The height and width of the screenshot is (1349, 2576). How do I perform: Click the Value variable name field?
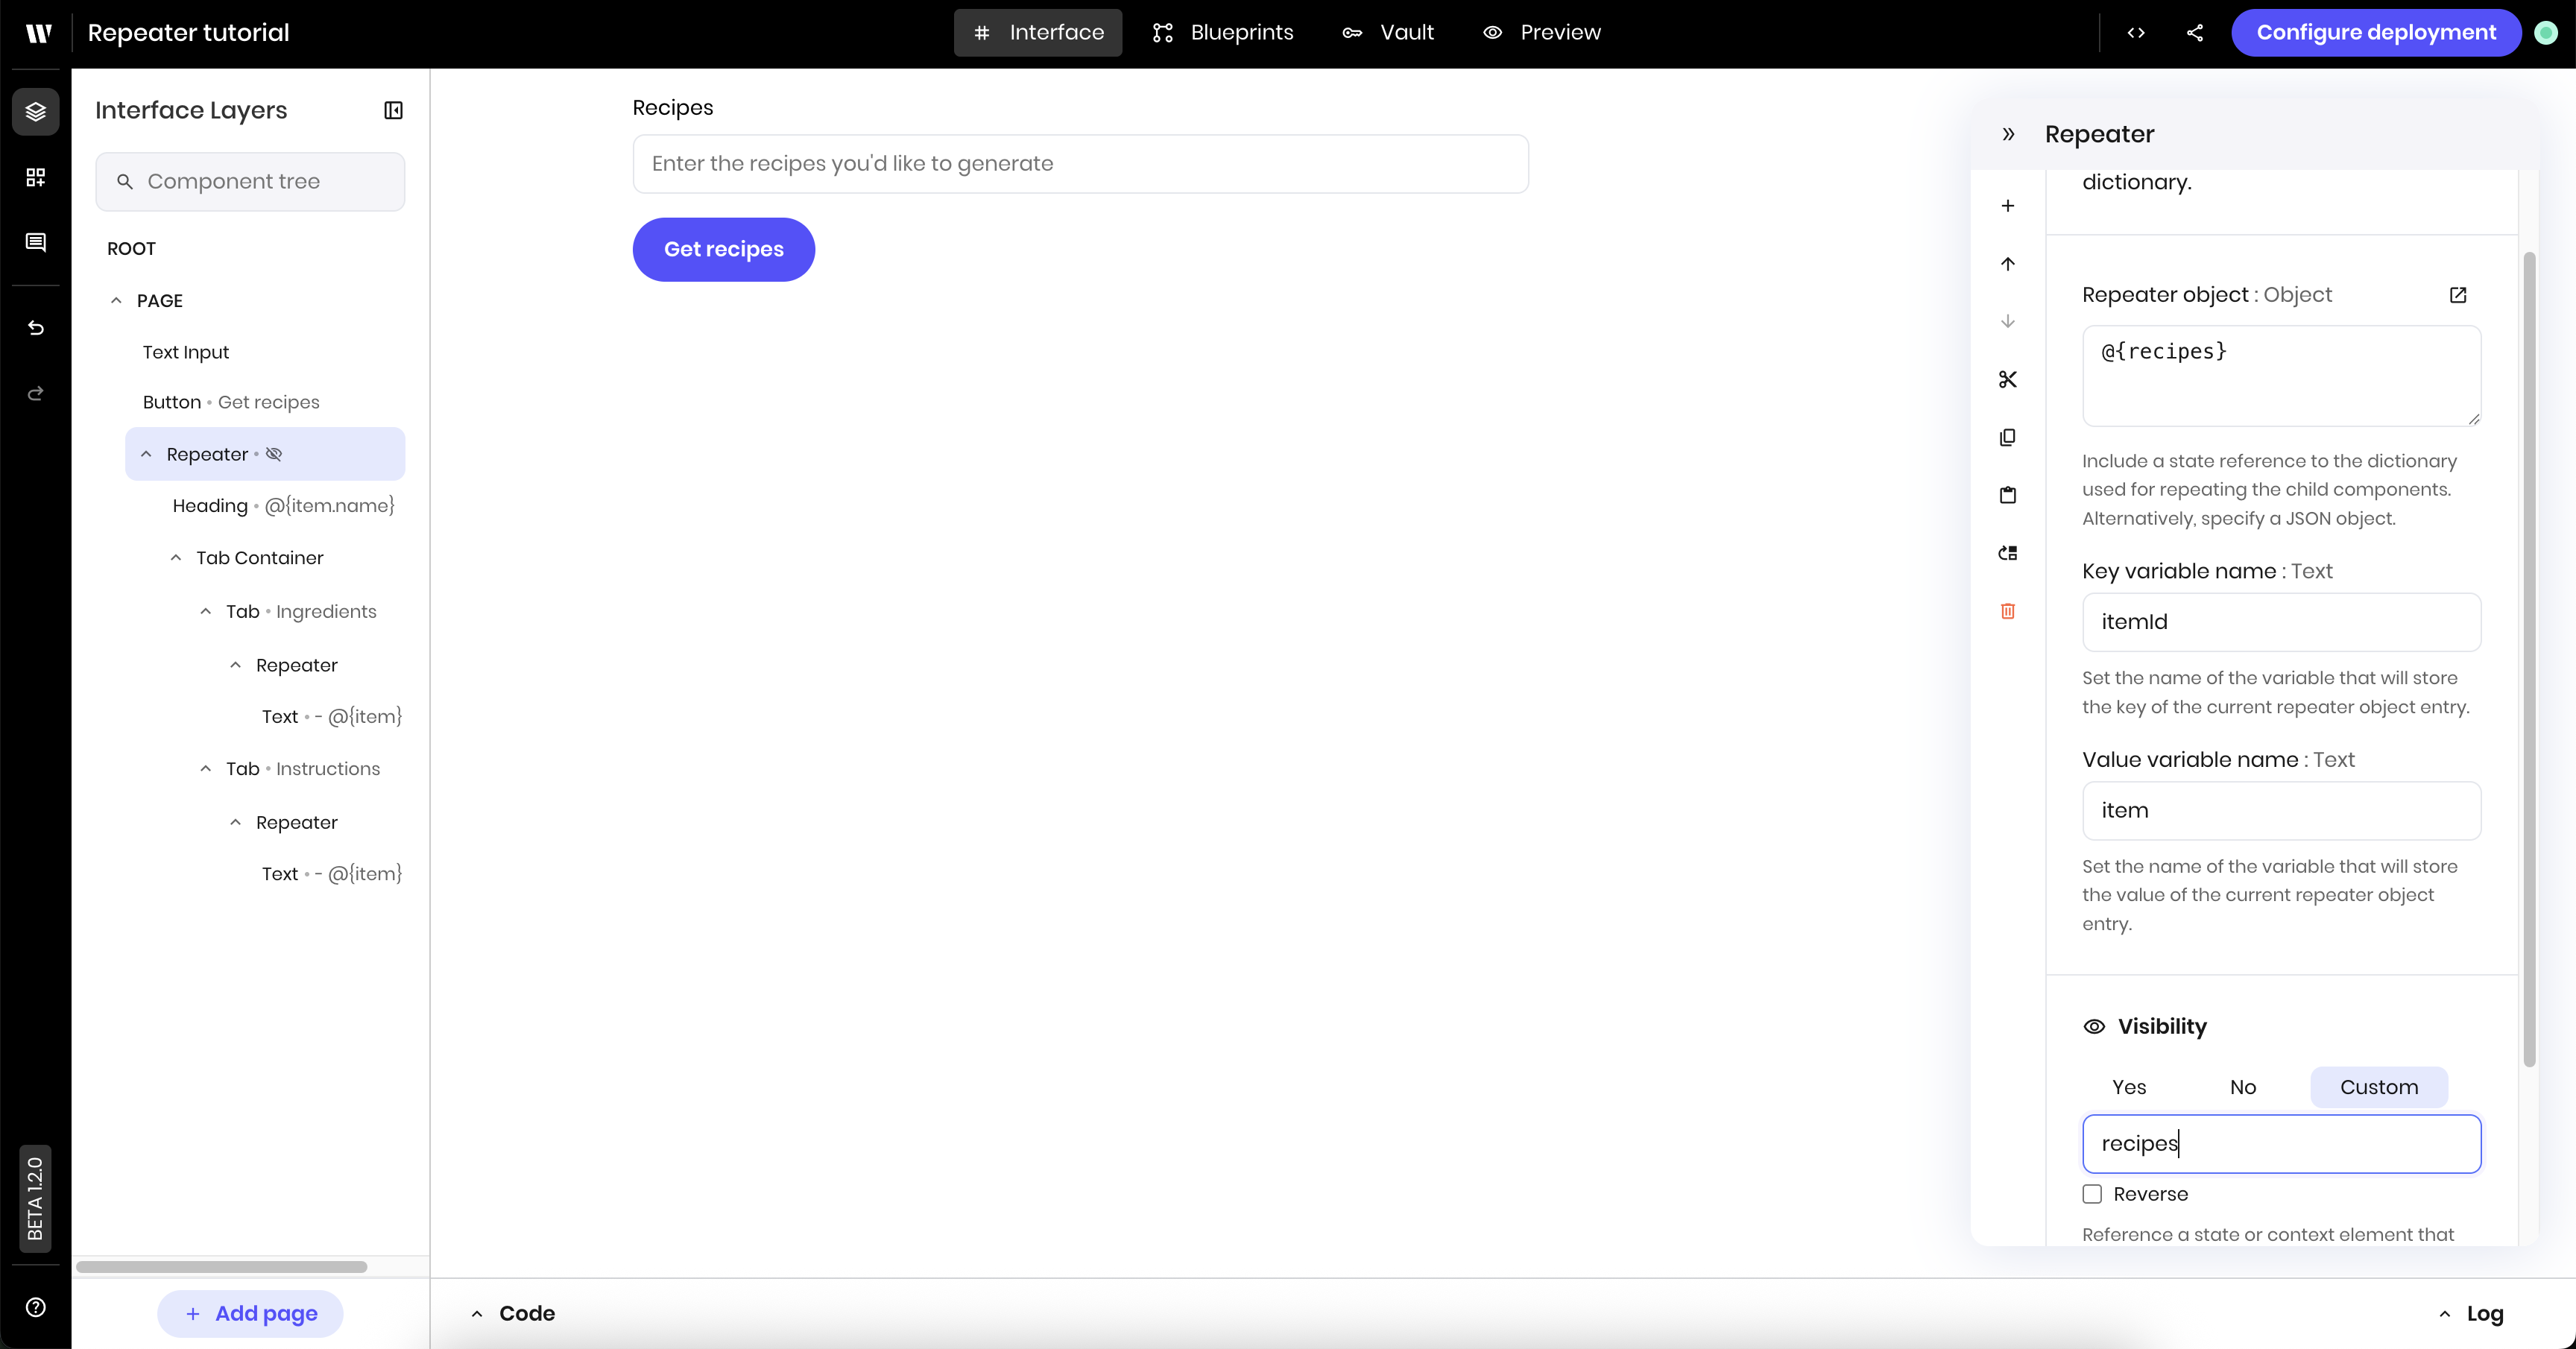(x=2281, y=811)
